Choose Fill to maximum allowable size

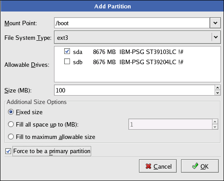click(x=11, y=137)
